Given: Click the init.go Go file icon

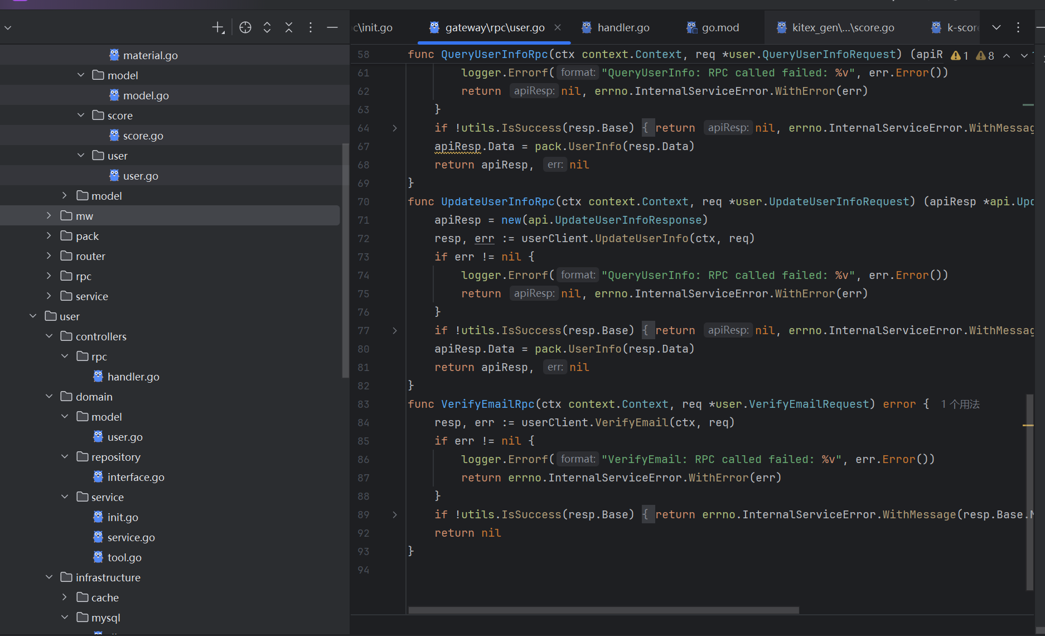Looking at the screenshot, I should [x=98, y=517].
